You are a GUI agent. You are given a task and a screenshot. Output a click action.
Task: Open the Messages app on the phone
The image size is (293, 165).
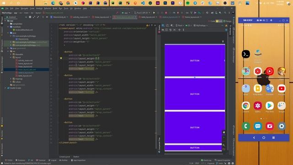(x=258, y=126)
